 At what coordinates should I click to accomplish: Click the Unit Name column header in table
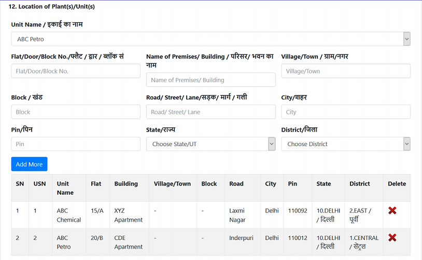pos(65,188)
